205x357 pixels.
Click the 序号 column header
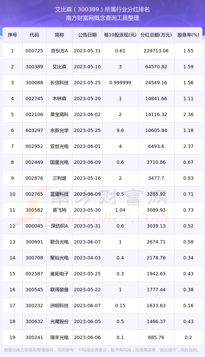point(12,35)
